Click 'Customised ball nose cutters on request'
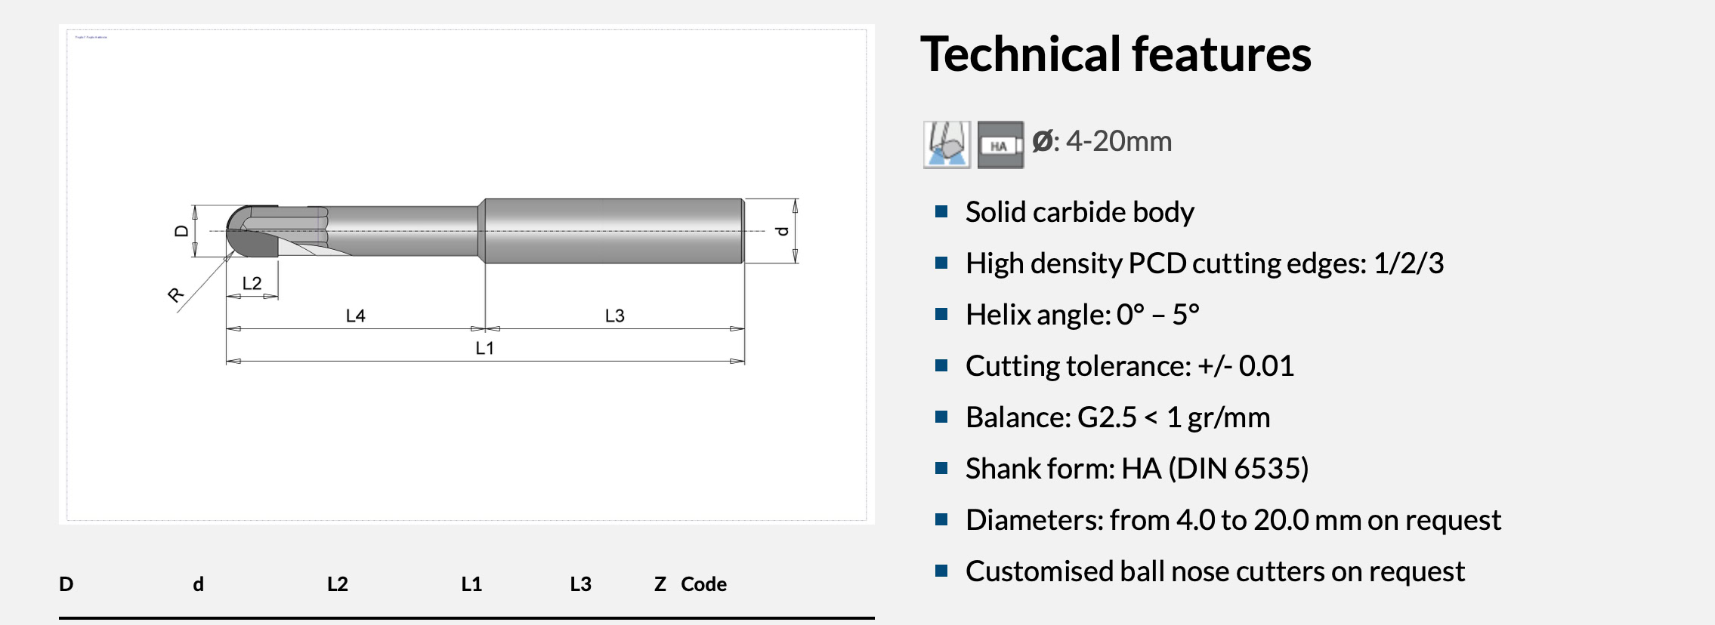Screen dimensions: 1715x625 point(1214,571)
